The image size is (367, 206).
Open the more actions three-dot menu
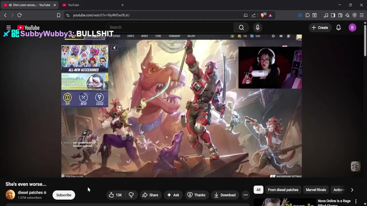point(245,195)
